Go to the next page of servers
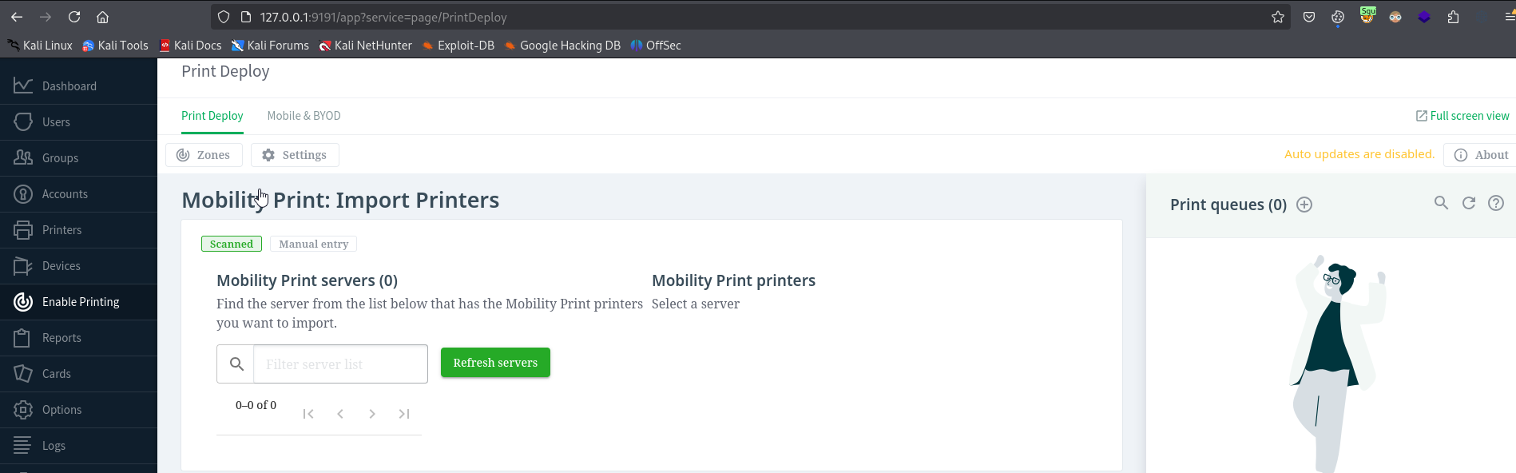This screenshot has width=1516, height=473. [x=372, y=414]
